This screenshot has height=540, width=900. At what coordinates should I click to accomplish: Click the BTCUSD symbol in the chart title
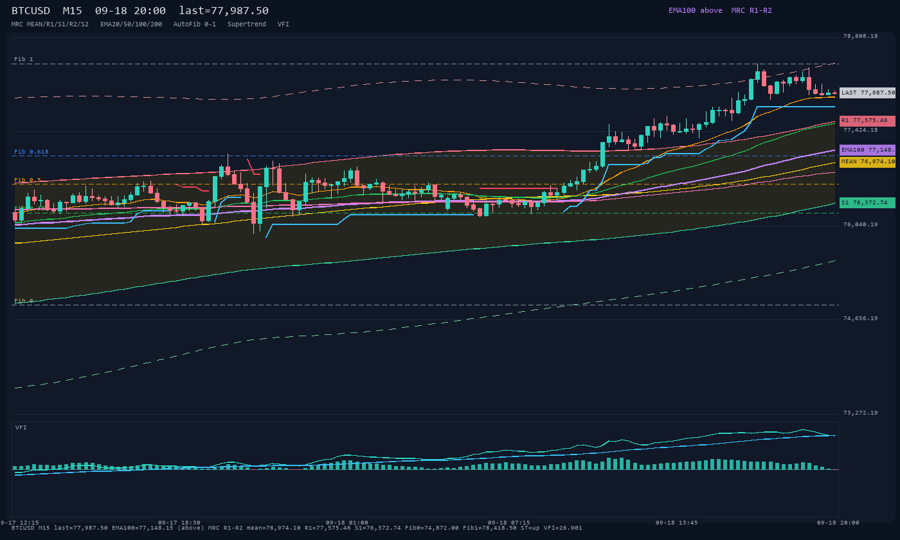(x=31, y=10)
